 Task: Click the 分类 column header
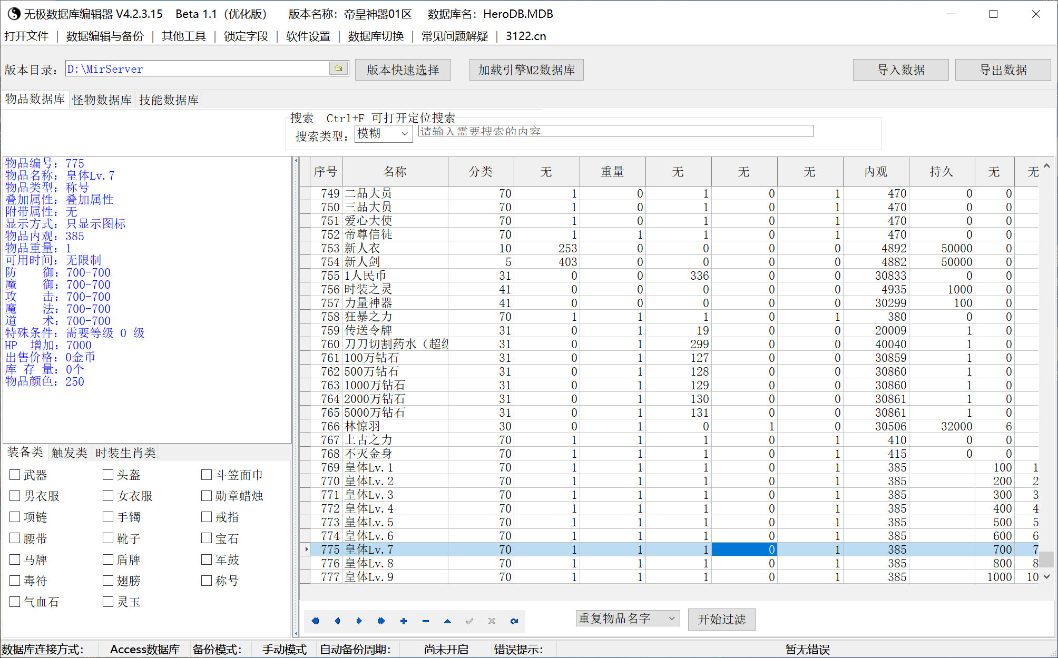coord(481,171)
